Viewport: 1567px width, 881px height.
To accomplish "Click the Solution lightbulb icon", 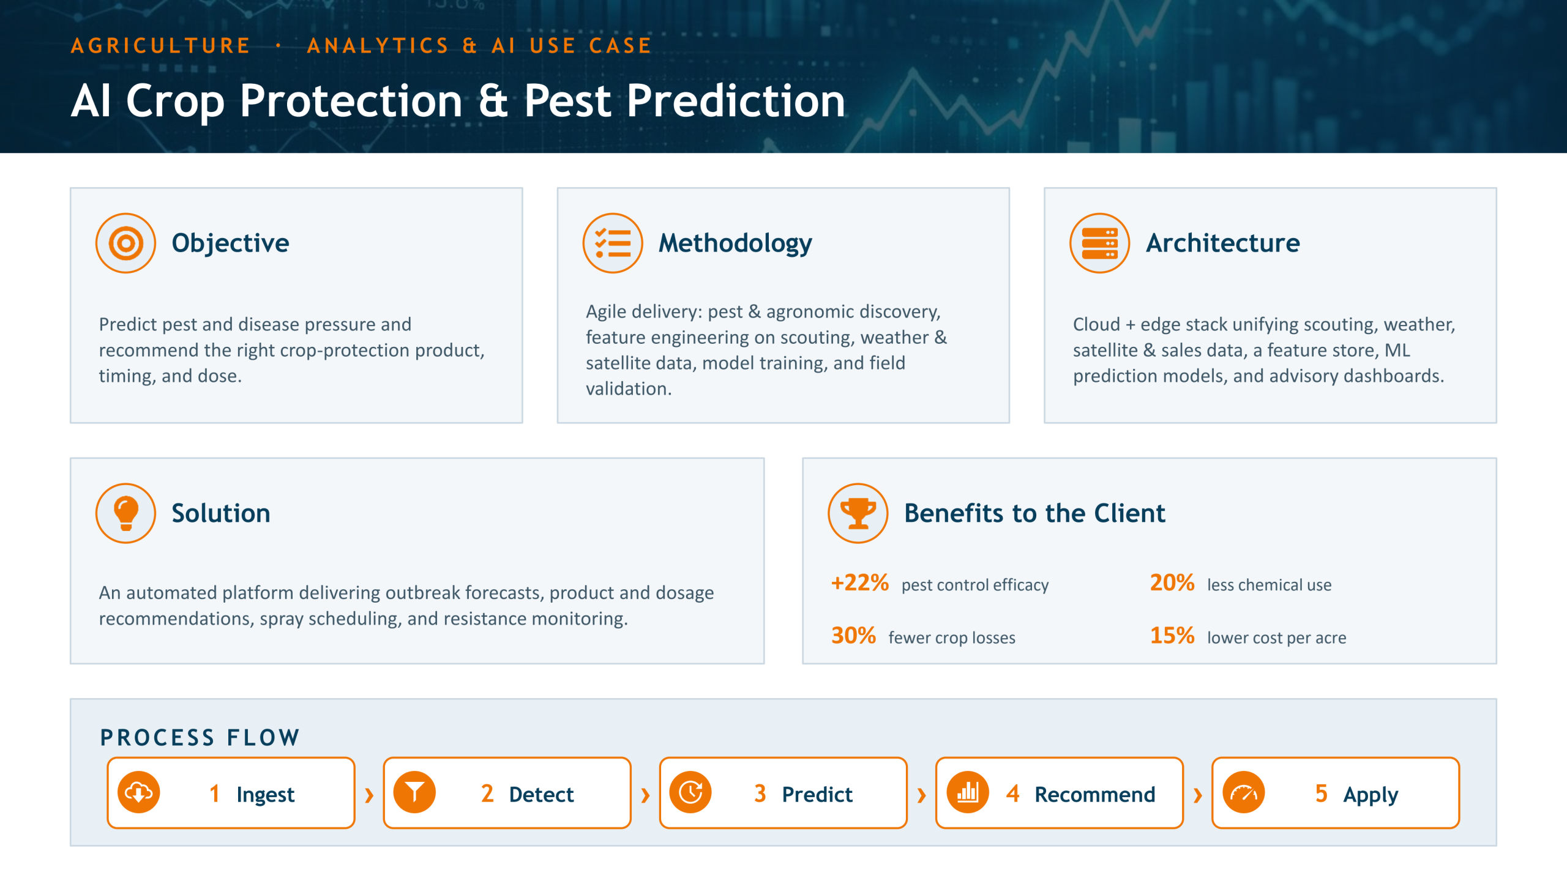I will (125, 513).
